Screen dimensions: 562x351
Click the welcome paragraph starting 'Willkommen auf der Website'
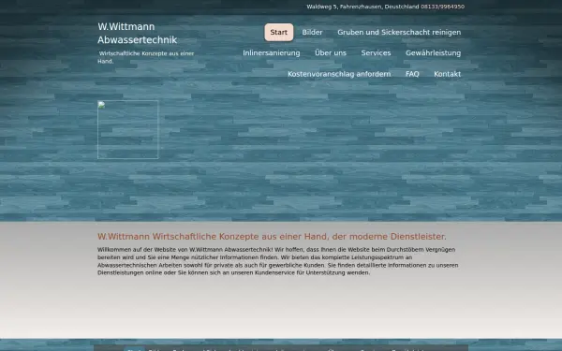[x=278, y=261]
